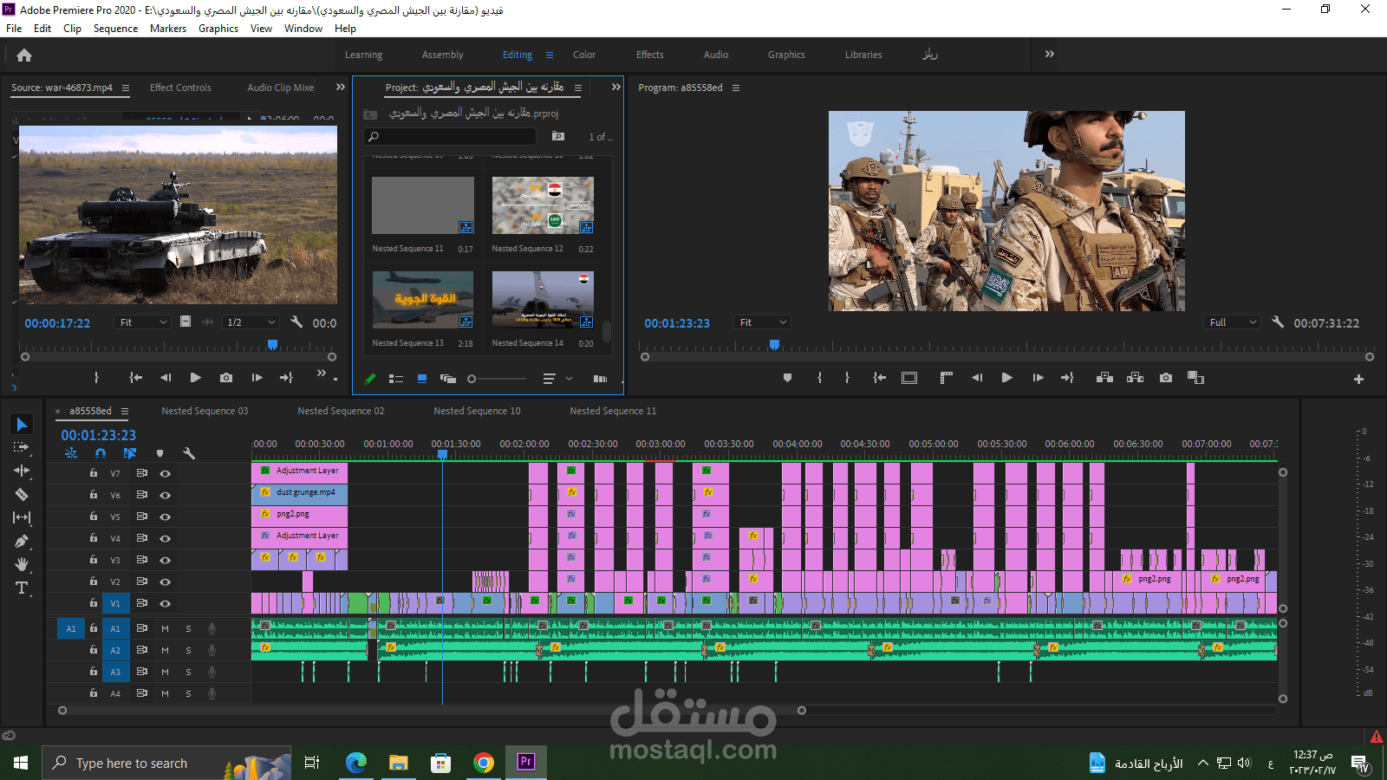Click the Export Frame camera icon in Program monitor
The height and width of the screenshot is (780, 1387).
1166,378
